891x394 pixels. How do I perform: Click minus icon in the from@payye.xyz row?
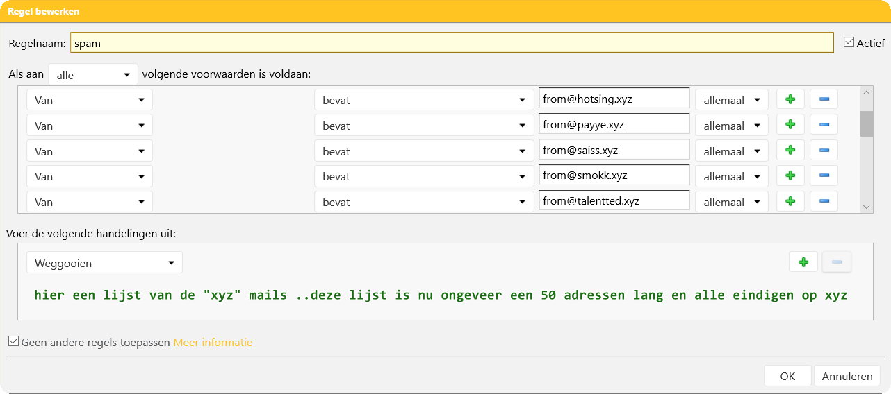[824, 126]
